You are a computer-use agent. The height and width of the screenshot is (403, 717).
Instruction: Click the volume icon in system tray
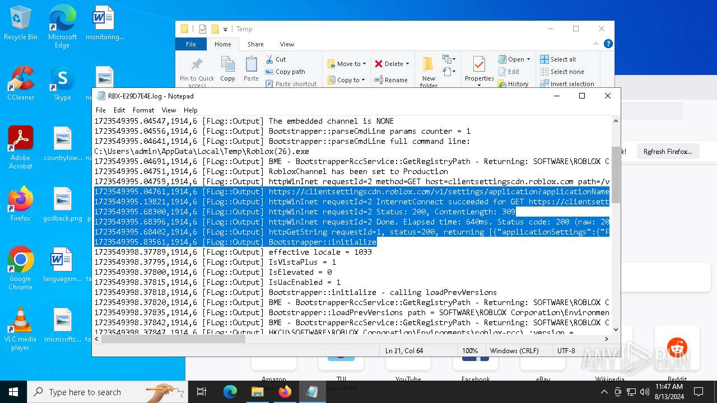(x=644, y=392)
